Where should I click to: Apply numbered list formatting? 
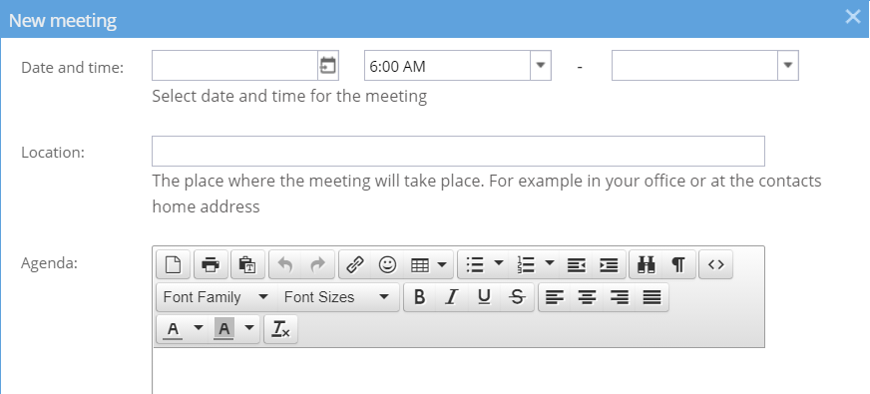pyautogui.click(x=526, y=264)
